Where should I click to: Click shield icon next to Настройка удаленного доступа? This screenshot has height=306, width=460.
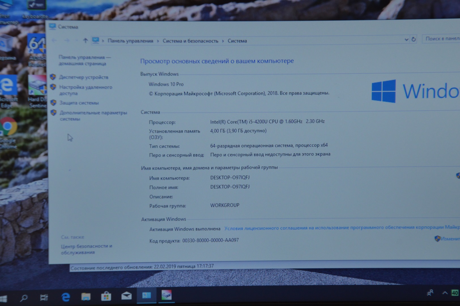[x=53, y=87]
